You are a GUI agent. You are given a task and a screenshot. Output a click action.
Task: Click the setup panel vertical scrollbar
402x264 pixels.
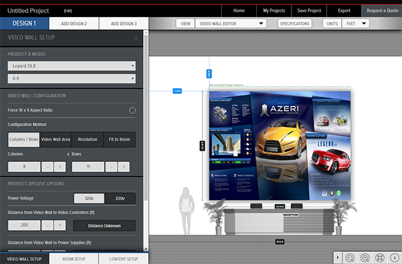[x=146, y=118]
